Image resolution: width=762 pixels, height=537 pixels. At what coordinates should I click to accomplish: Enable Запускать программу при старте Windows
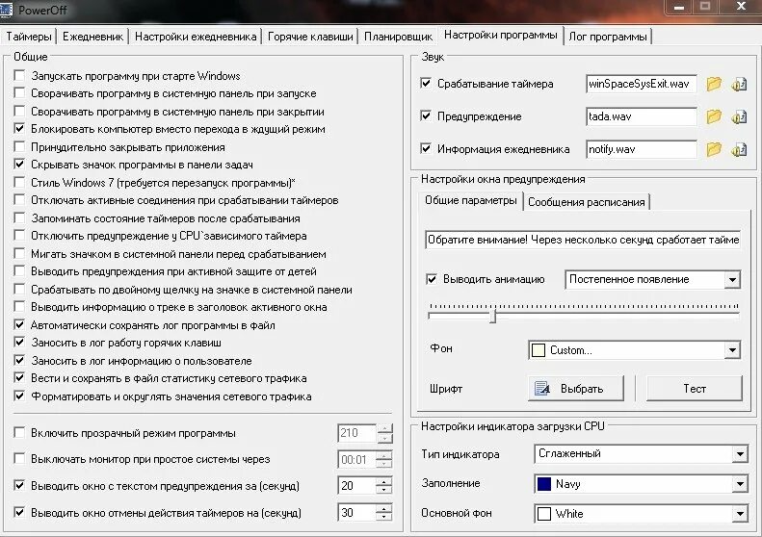[x=19, y=75]
